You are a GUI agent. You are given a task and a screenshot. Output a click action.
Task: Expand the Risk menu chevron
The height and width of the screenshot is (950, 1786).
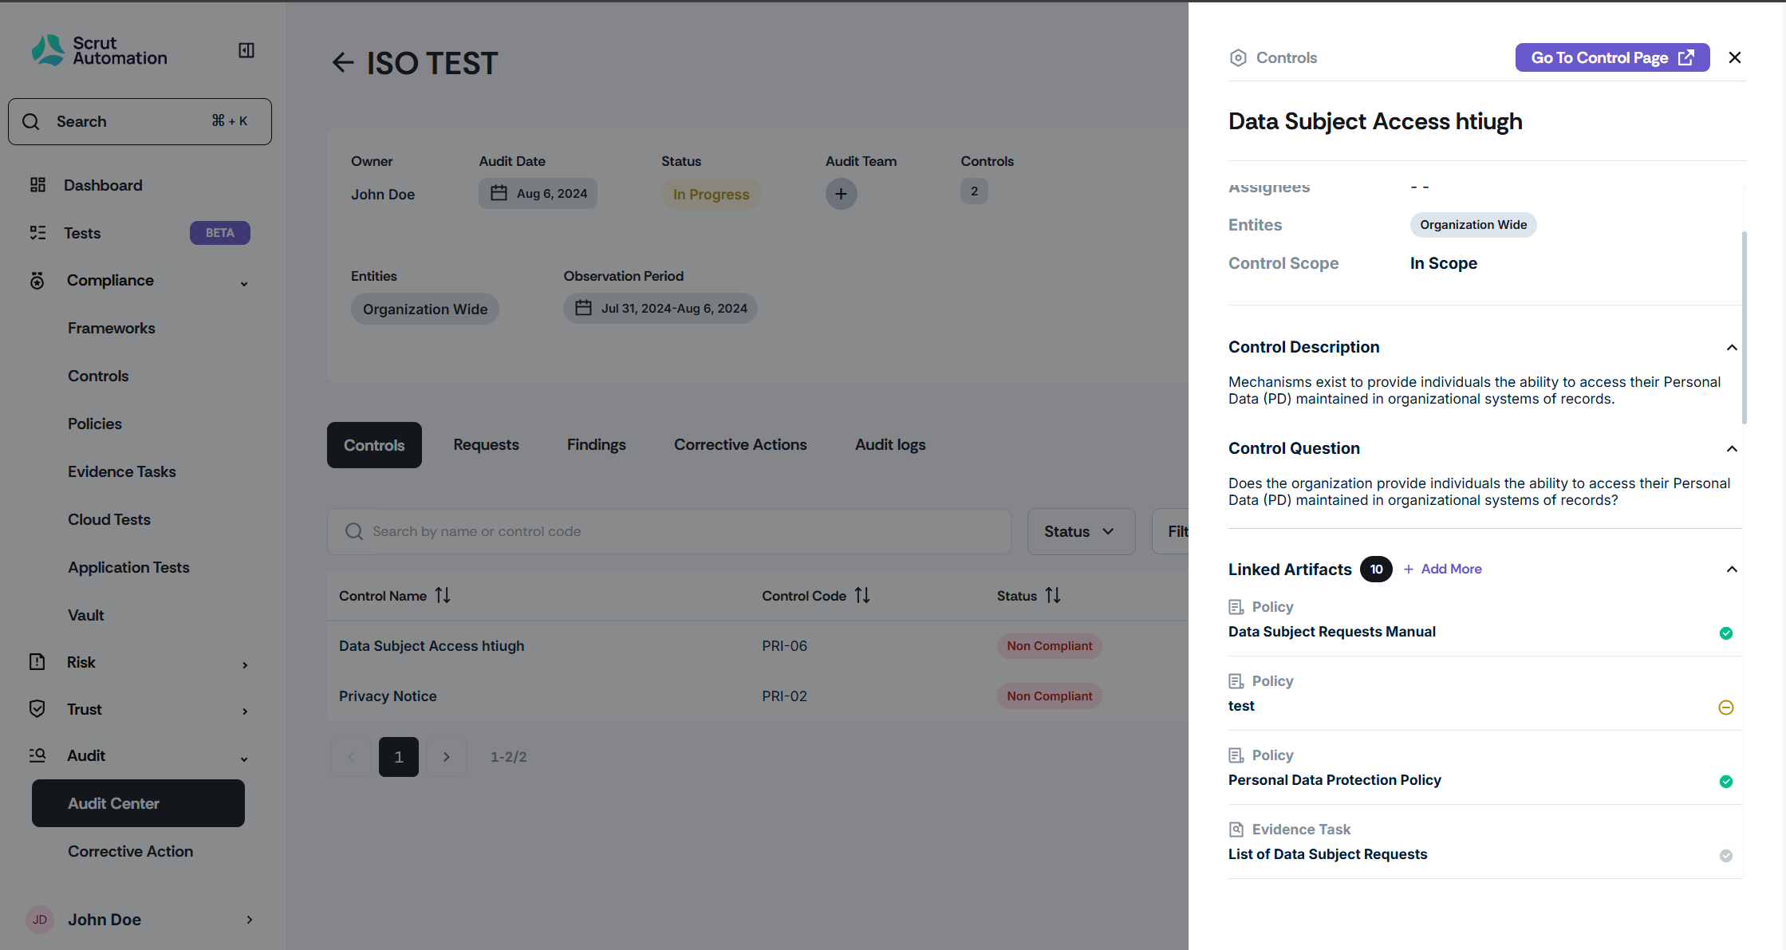245,665
